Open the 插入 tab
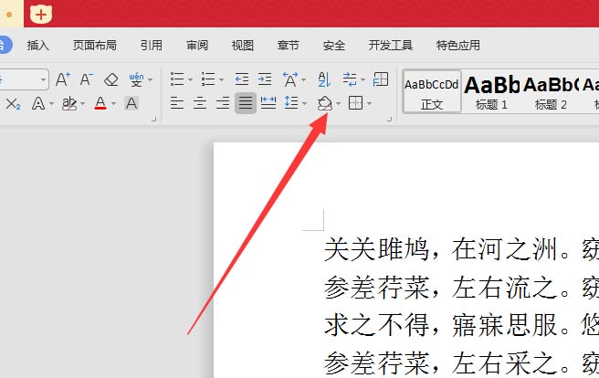 [x=37, y=46]
